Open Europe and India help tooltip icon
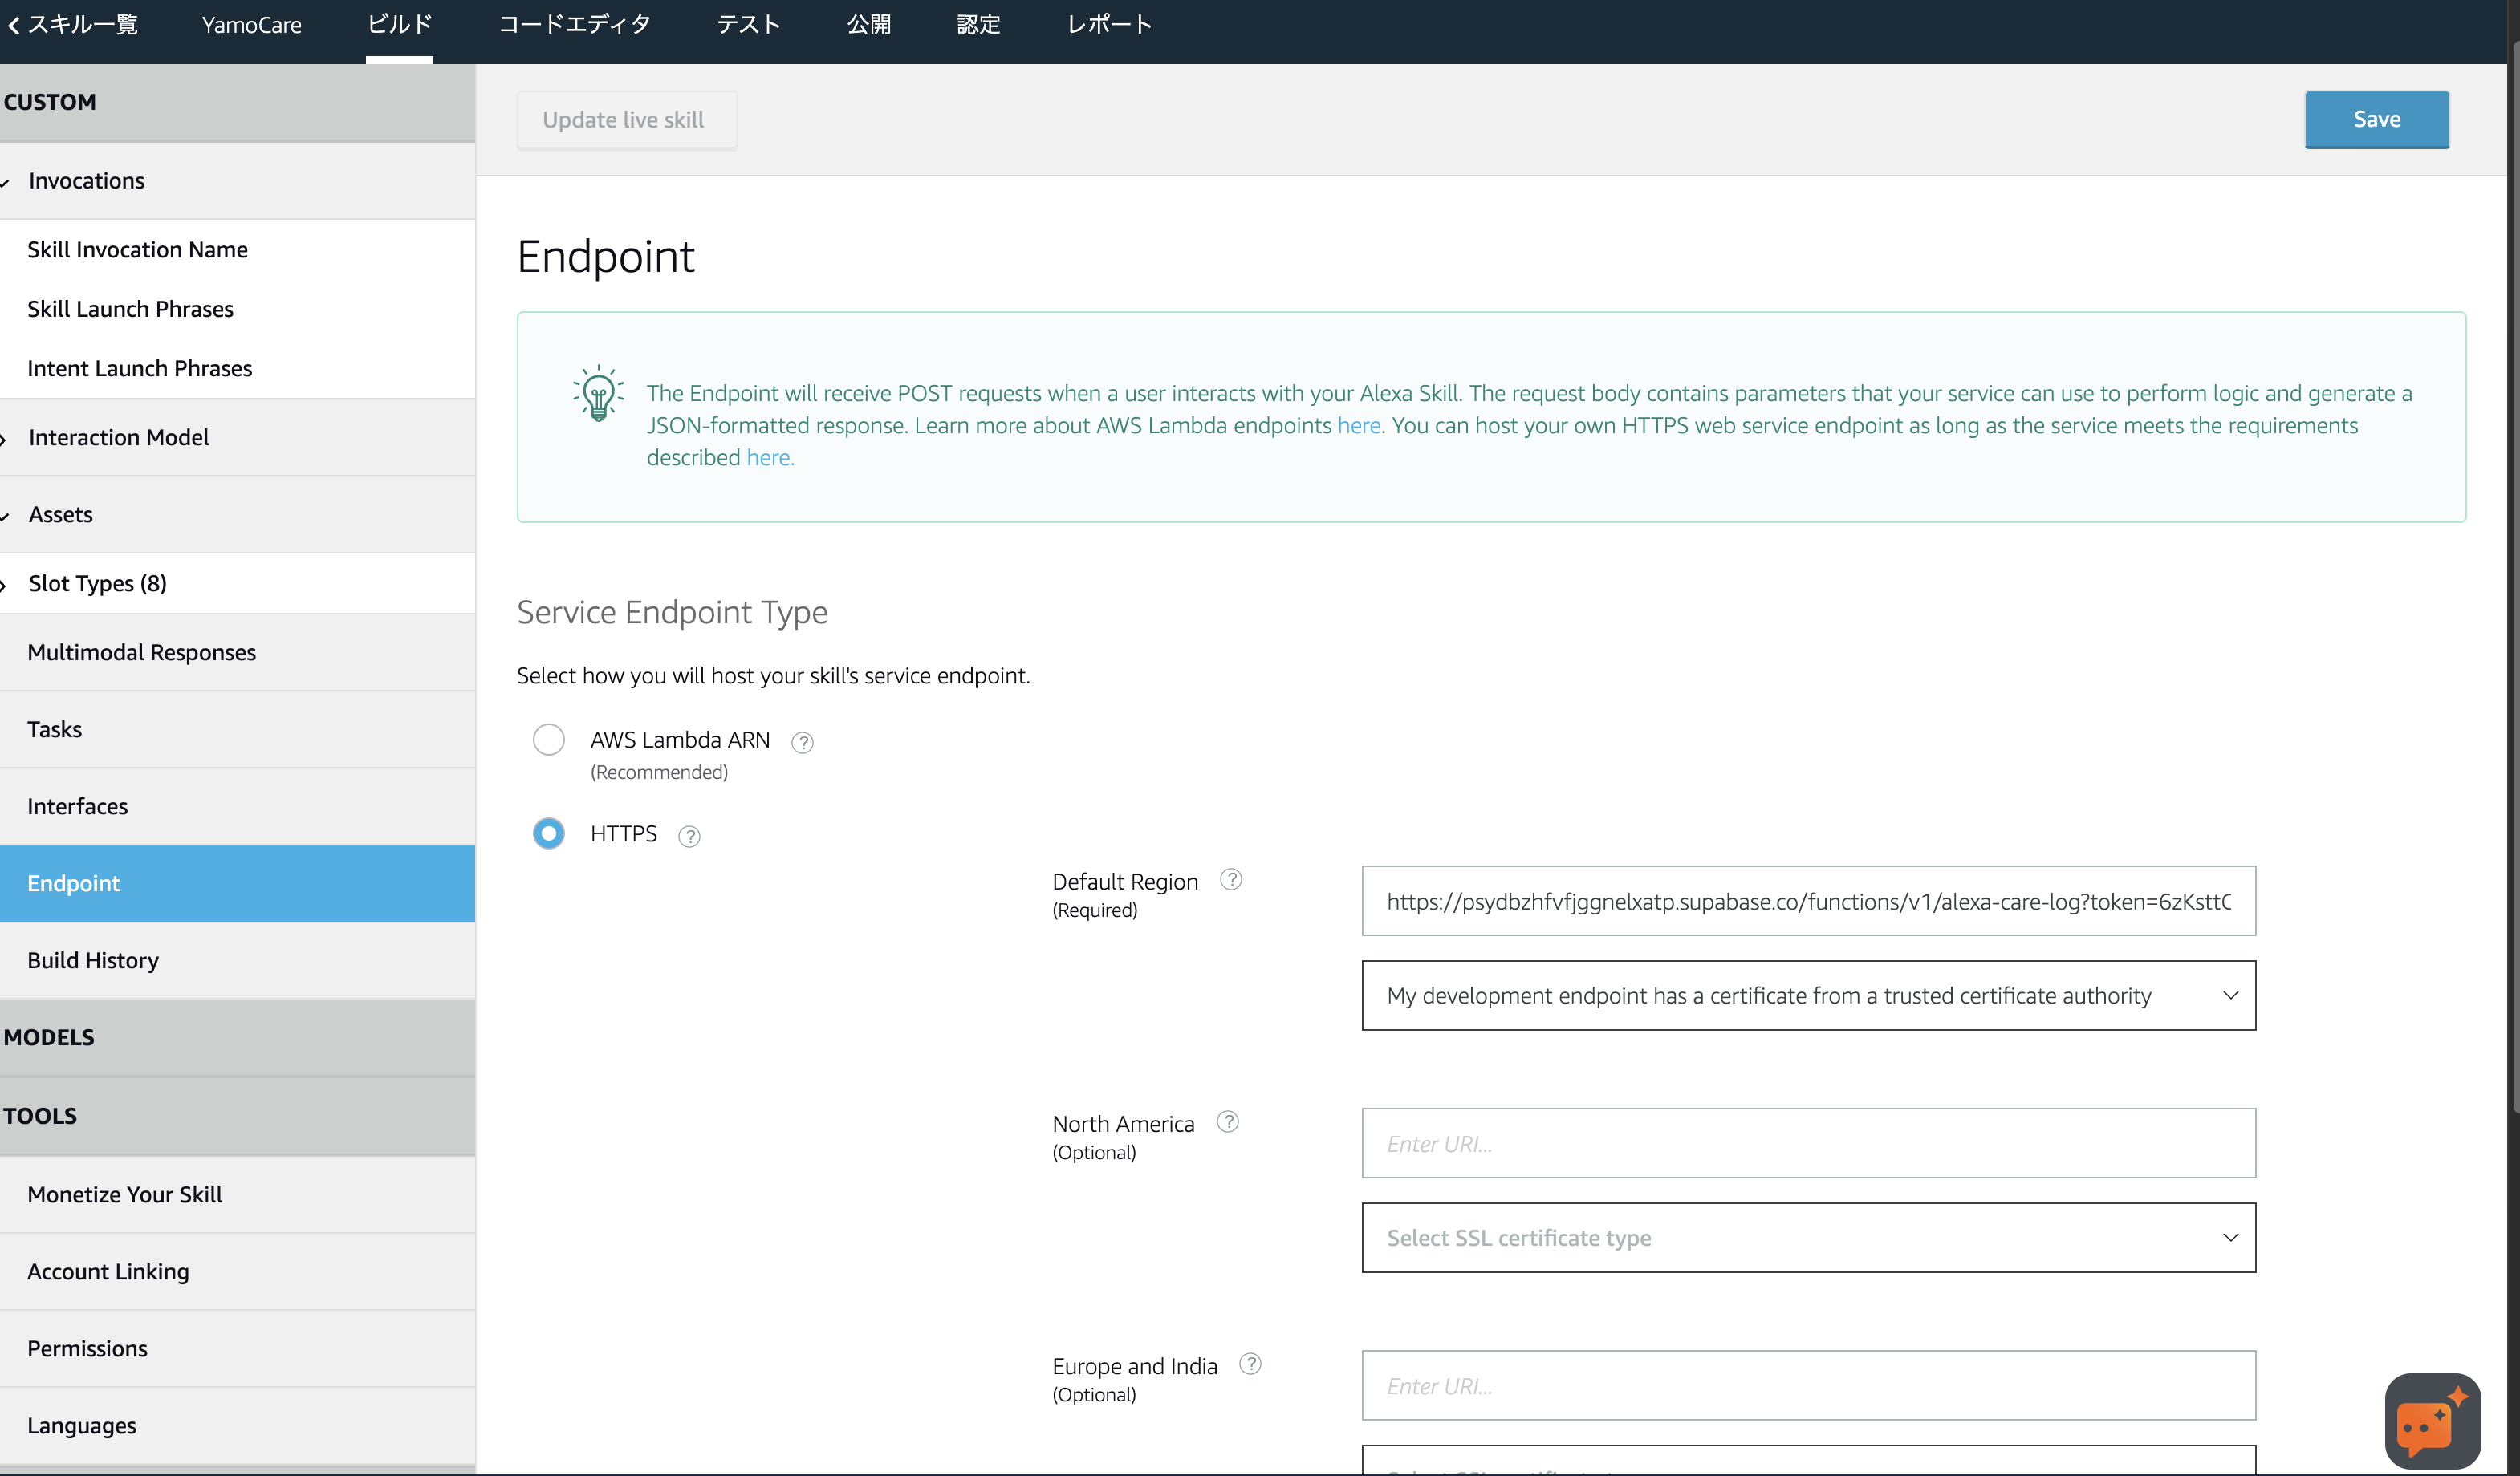This screenshot has width=2520, height=1476. tap(1250, 1364)
